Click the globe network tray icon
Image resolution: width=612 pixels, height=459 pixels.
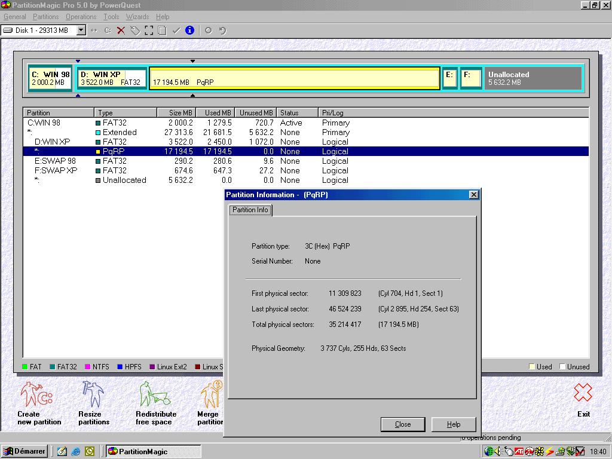[x=489, y=452]
